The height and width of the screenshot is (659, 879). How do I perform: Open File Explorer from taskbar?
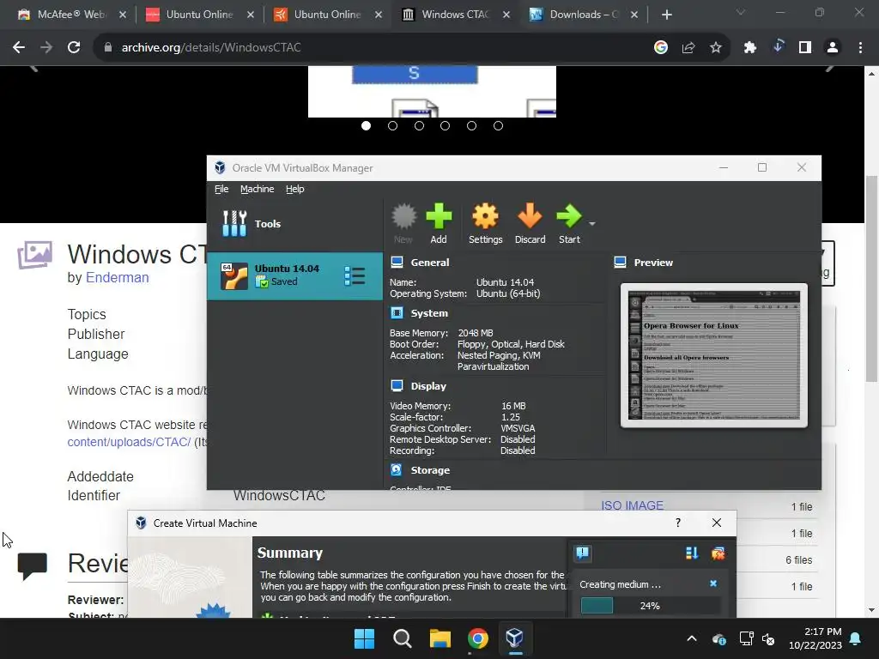440,638
